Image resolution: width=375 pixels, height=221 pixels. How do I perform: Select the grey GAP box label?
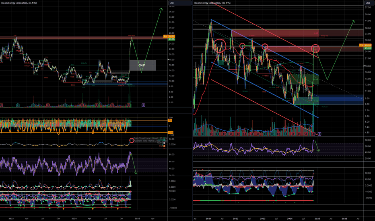click(142, 65)
